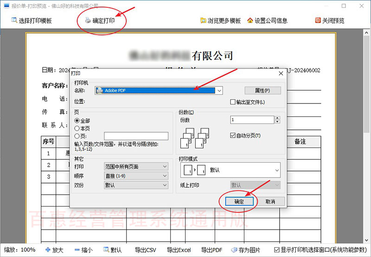Click 缩小 zoom out label

coord(87,250)
